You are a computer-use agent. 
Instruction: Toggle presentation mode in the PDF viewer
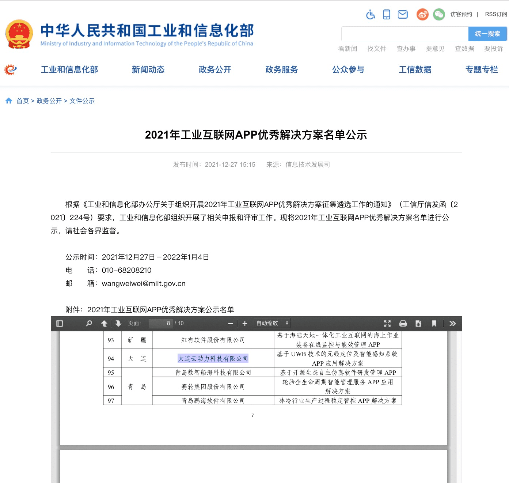point(387,323)
